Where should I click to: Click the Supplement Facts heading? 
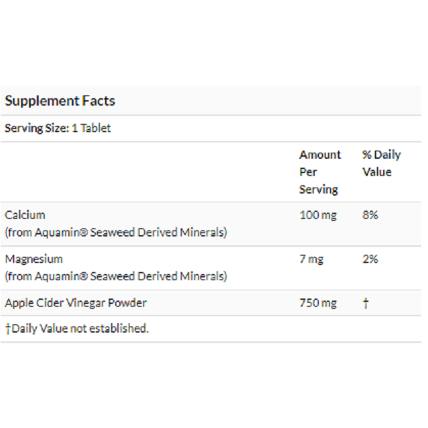[x=60, y=101]
